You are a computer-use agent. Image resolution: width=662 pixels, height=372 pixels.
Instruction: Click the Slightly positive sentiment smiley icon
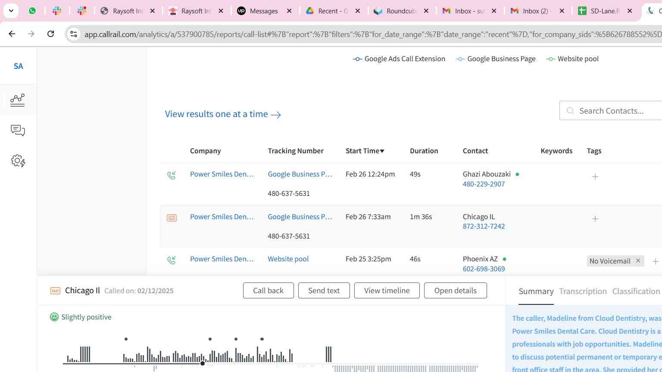[54, 317]
